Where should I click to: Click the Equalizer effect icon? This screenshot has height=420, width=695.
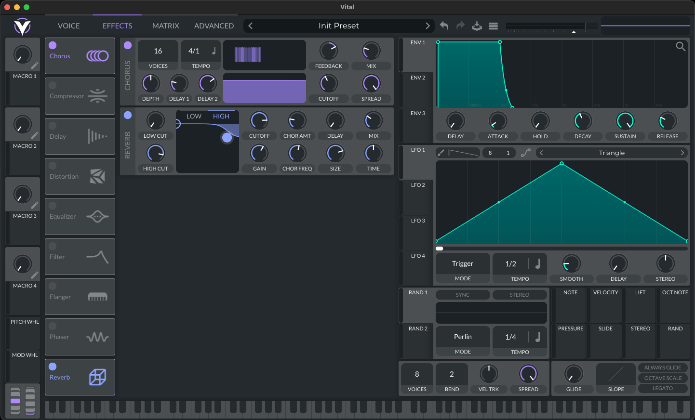click(x=97, y=216)
